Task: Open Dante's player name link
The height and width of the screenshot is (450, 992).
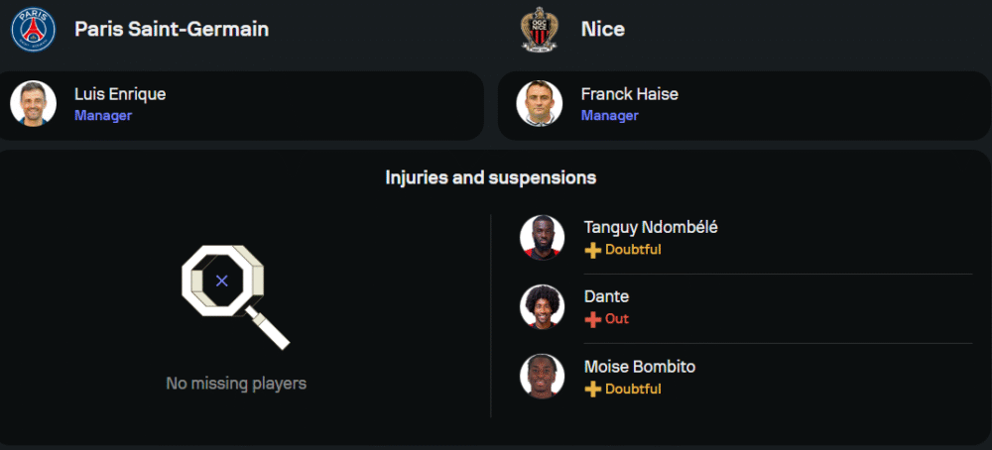Action: tap(607, 296)
